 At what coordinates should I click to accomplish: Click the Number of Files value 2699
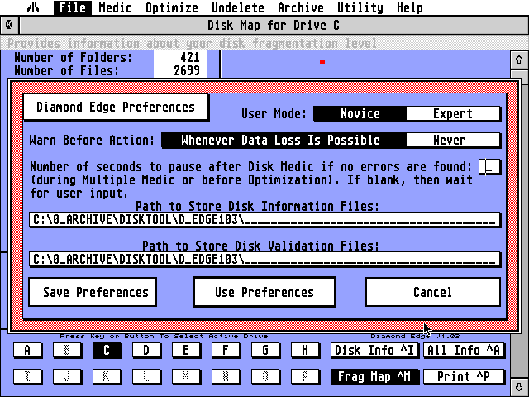(x=187, y=71)
